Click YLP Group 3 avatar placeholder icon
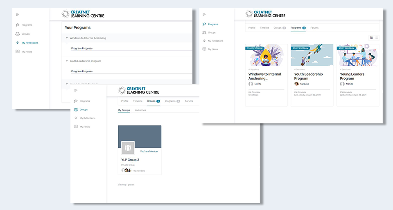393x210 pixels. click(128, 148)
